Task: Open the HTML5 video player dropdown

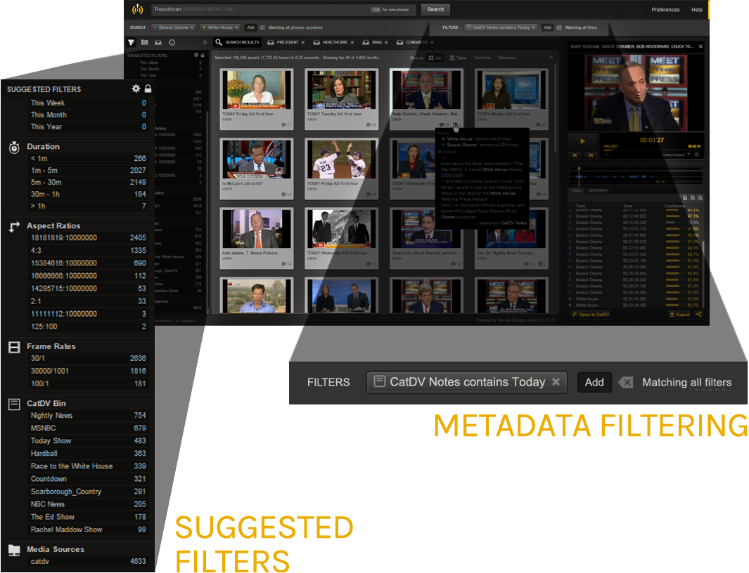Action: click(x=677, y=154)
